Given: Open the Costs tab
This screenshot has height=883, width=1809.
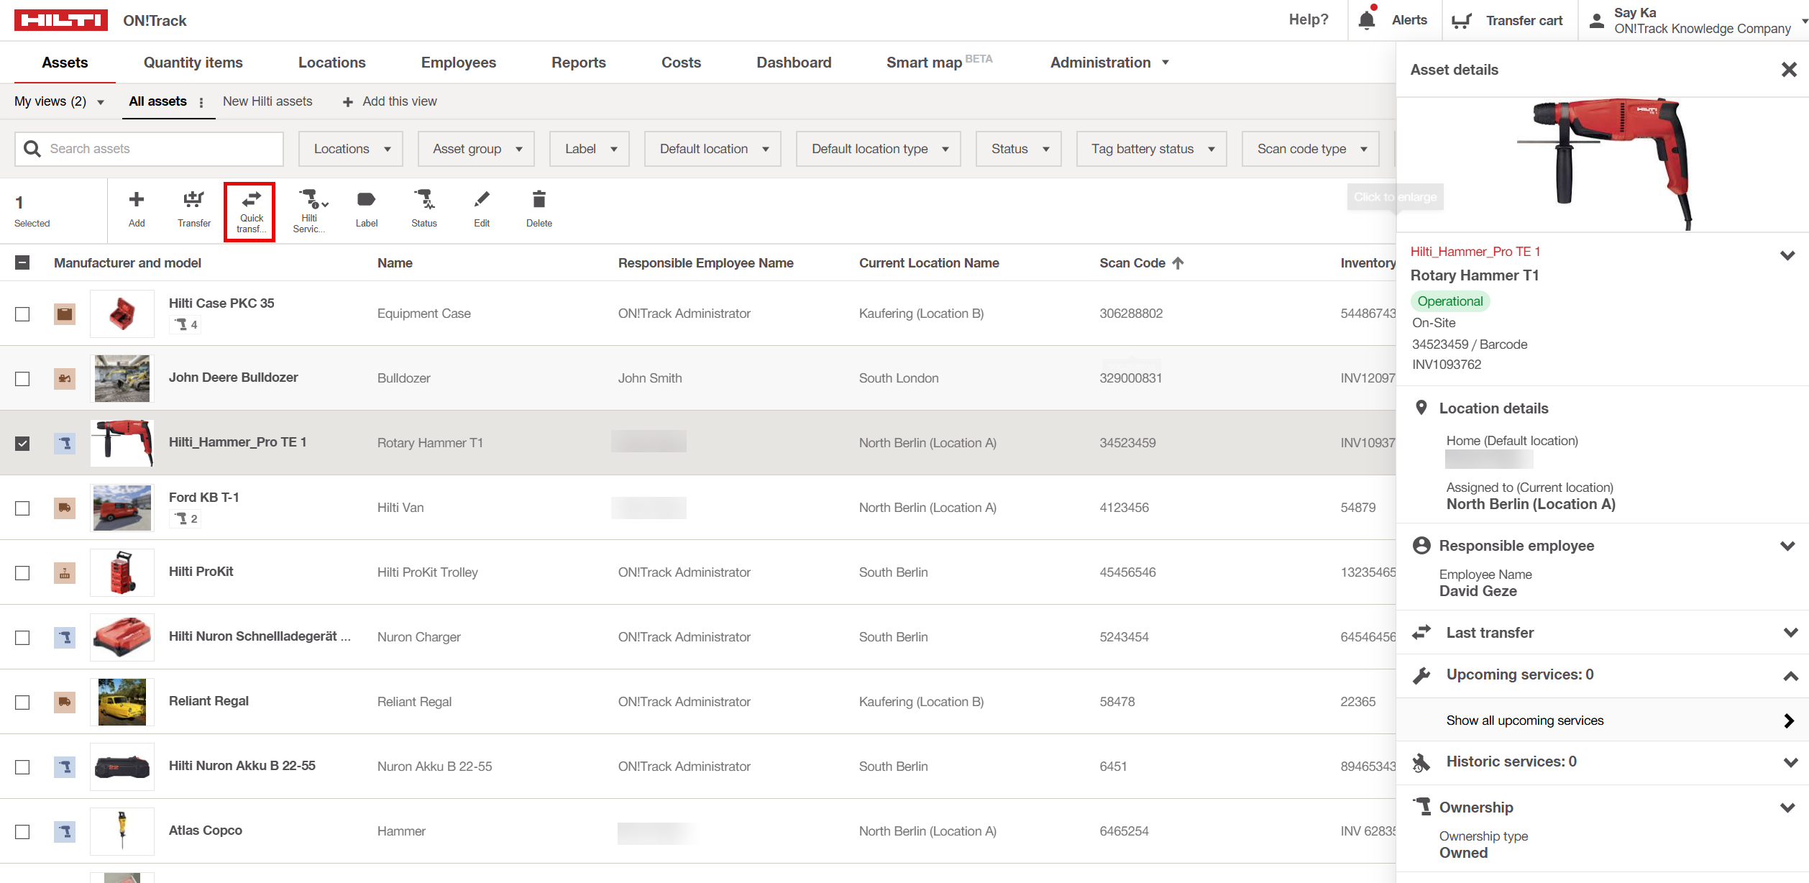Looking at the screenshot, I should pyautogui.click(x=681, y=63).
